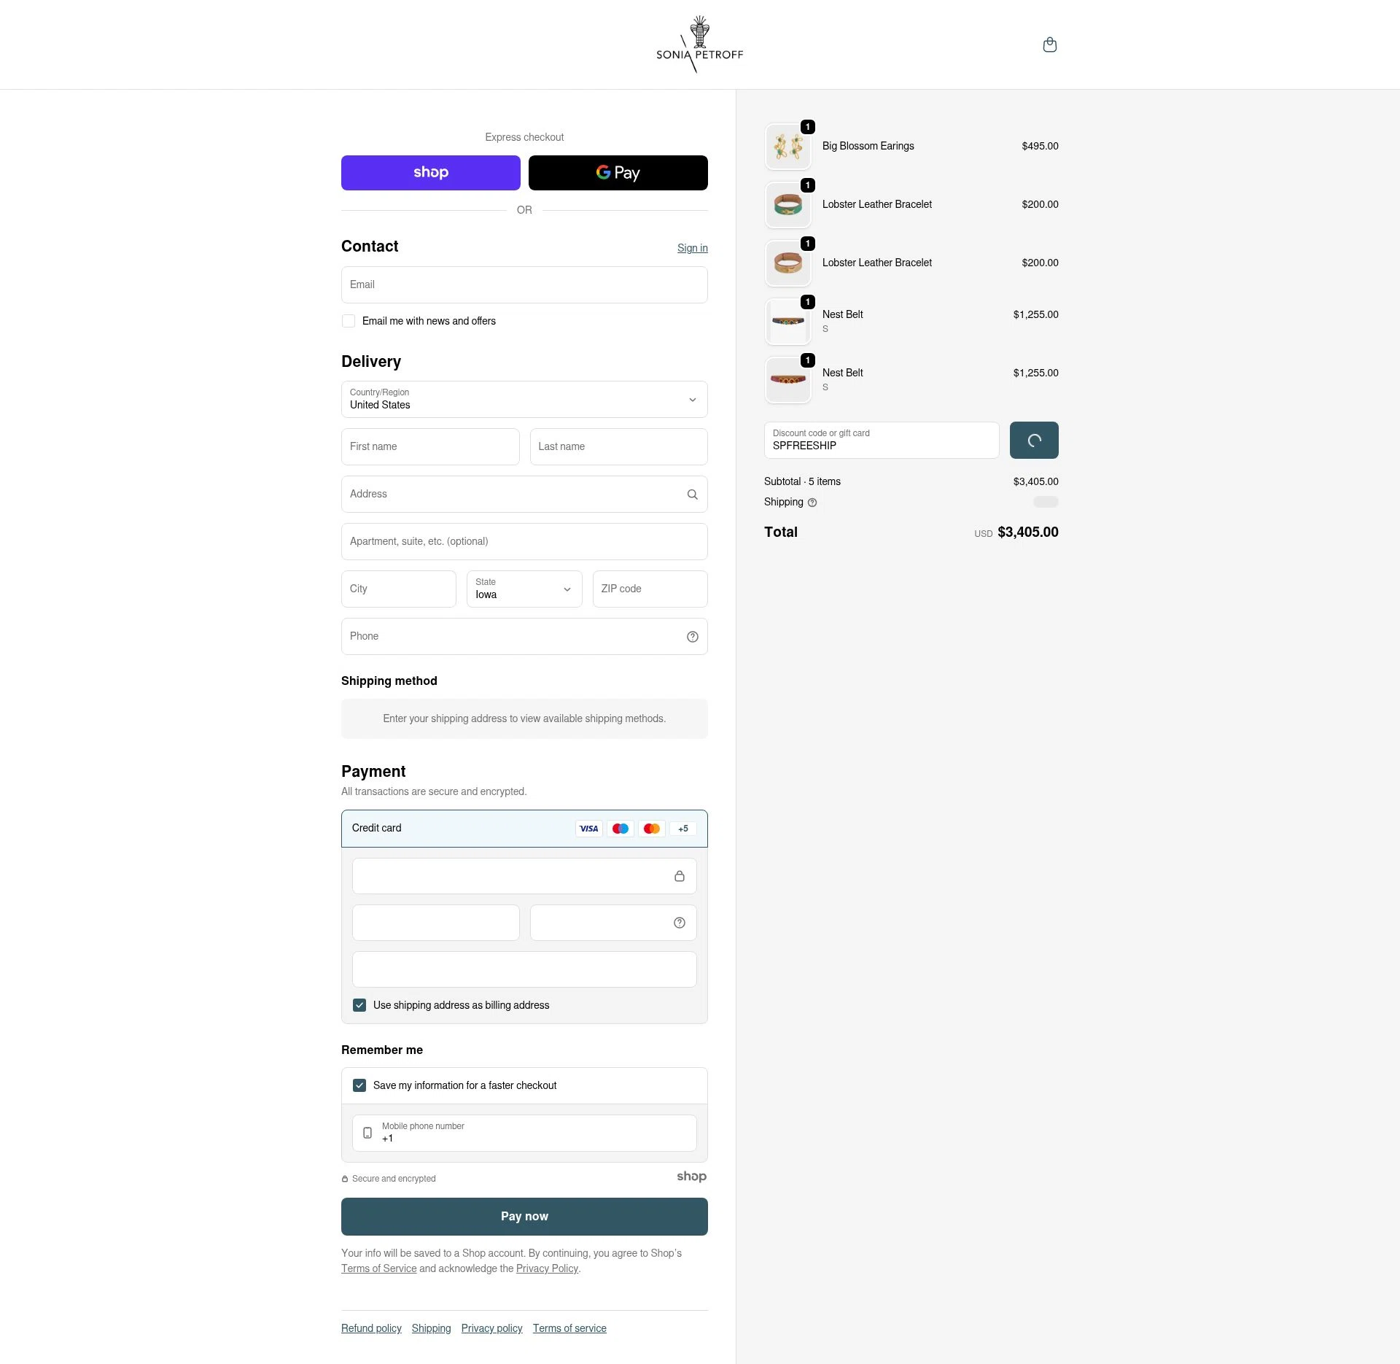This screenshot has width=1400, height=1364.
Task: Open the shopping bag icon
Action: click(1050, 44)
